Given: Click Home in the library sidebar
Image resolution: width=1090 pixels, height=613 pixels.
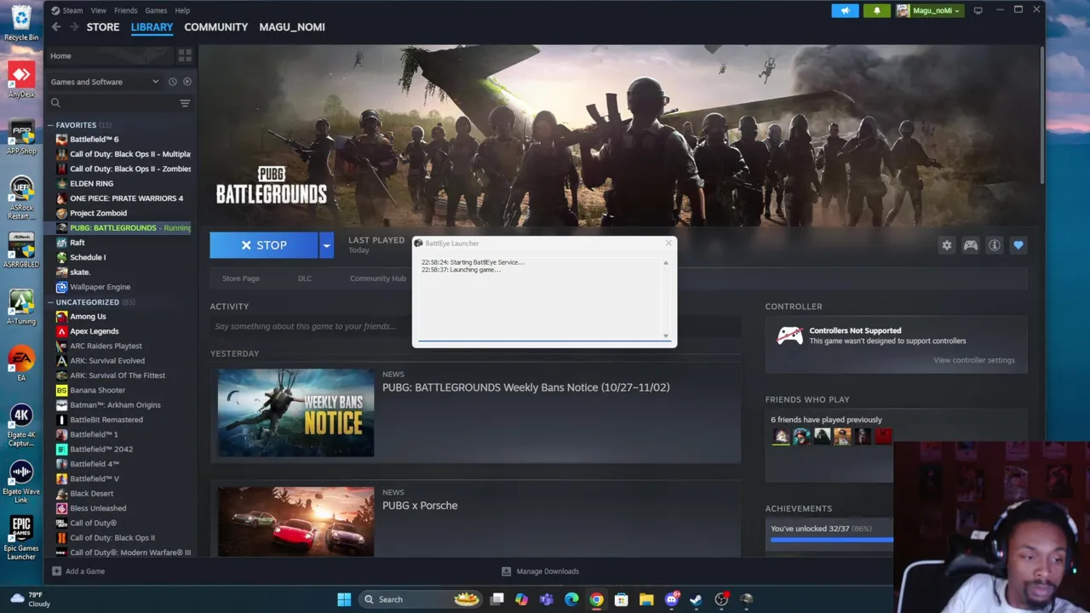Looking at the screenshot, I should [60, 56].
